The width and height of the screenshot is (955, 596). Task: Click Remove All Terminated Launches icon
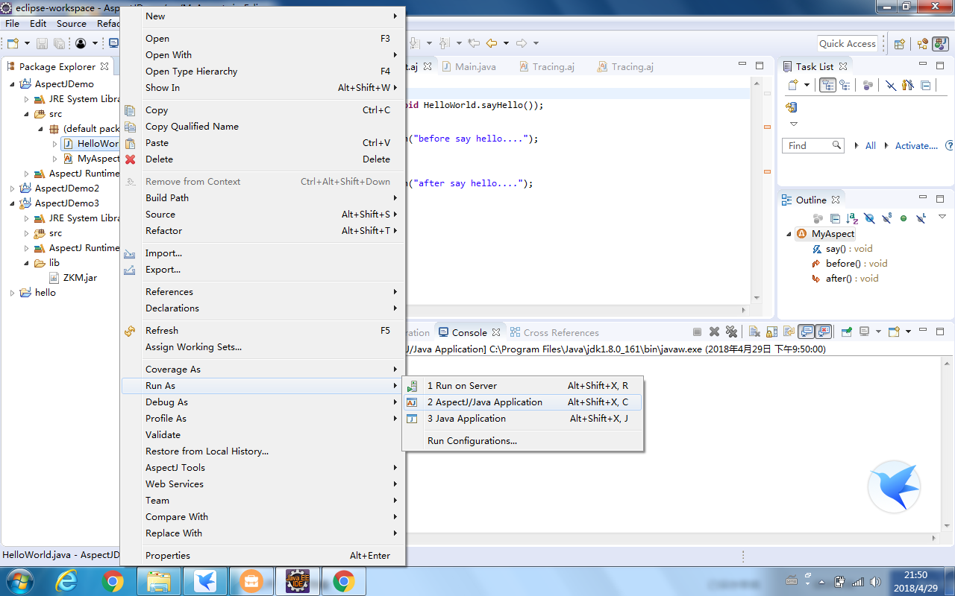point(731,332)
